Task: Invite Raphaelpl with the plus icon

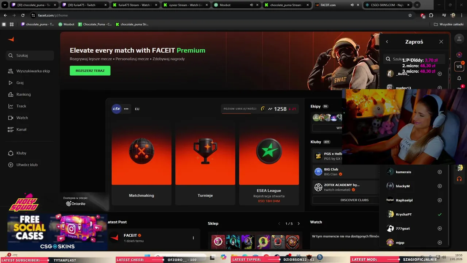Action: point(440,200)
